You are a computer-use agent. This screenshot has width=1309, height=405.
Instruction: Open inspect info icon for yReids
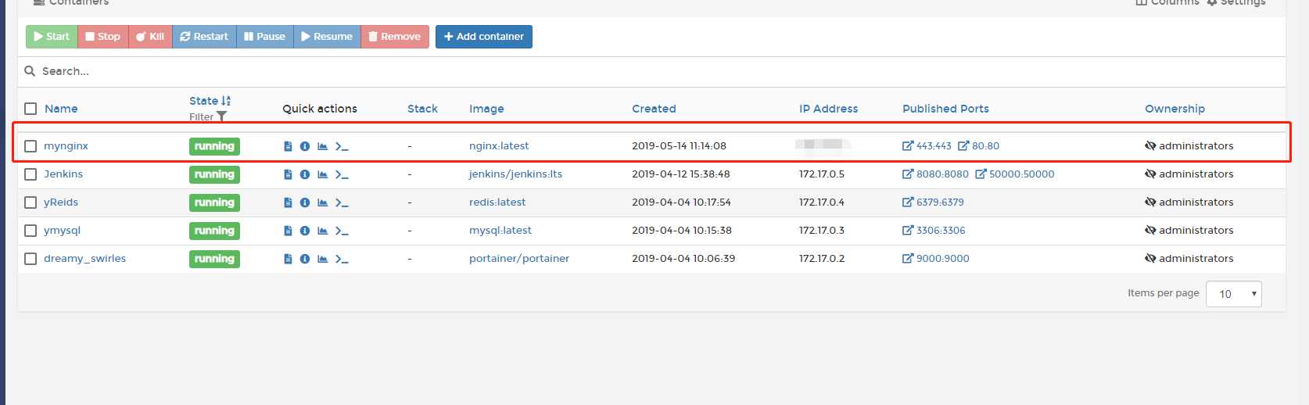point(305,202)
